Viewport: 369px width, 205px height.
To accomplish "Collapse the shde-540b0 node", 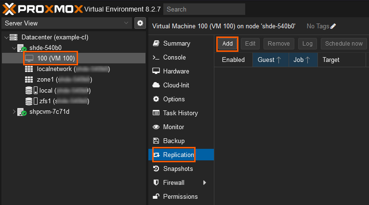I will (14, 48).
